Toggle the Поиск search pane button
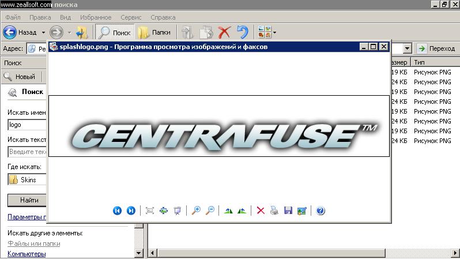Screen dimensions: 460x259 (x=114, y=33)
